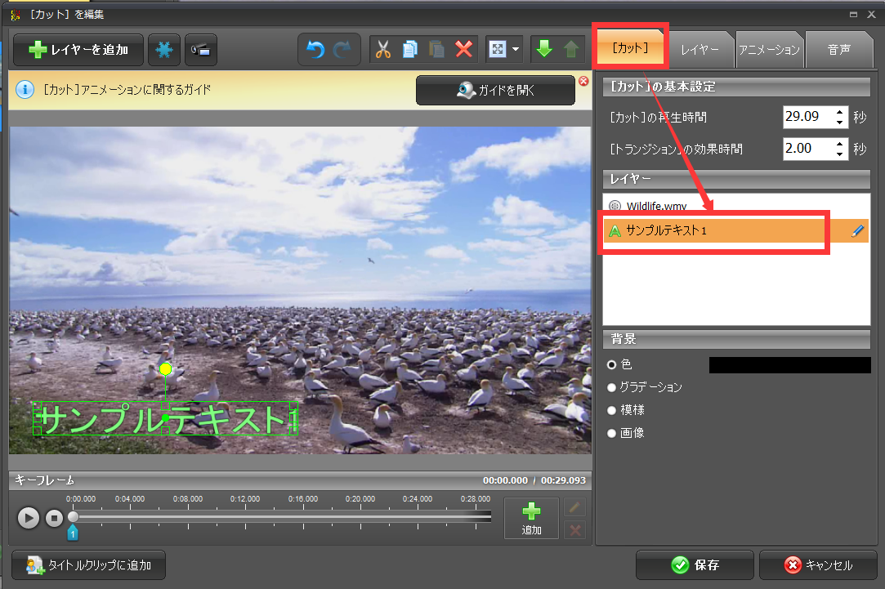
Task: Switch to the レイヤー tab
Action: coord(700,50)
